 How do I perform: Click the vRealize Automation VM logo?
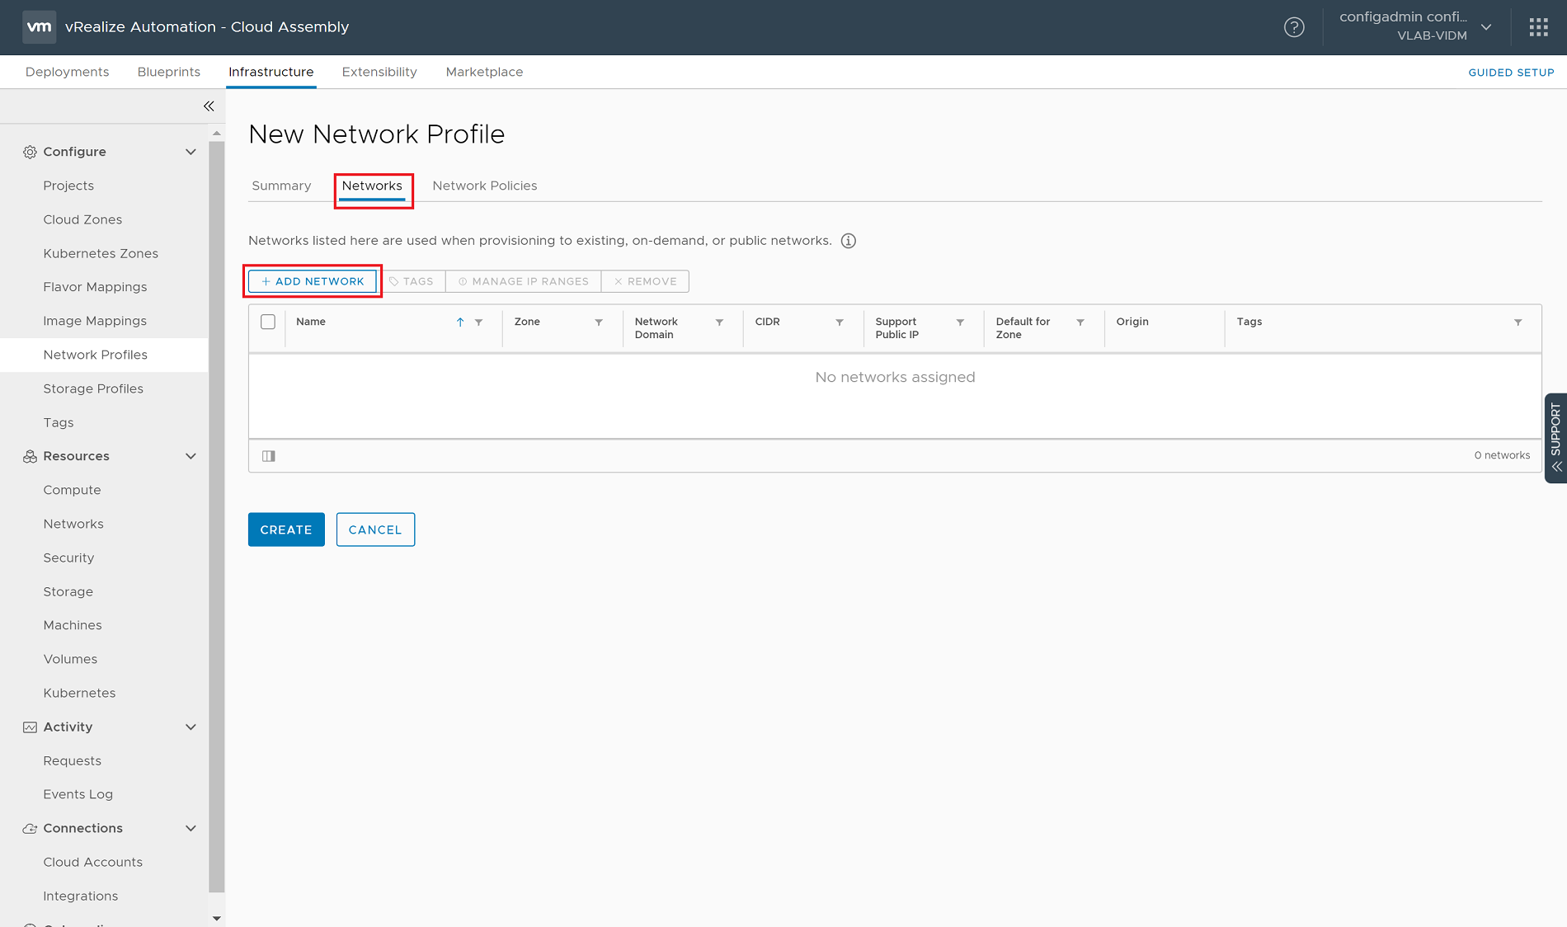pyautogui.click(x=39, y=26)
